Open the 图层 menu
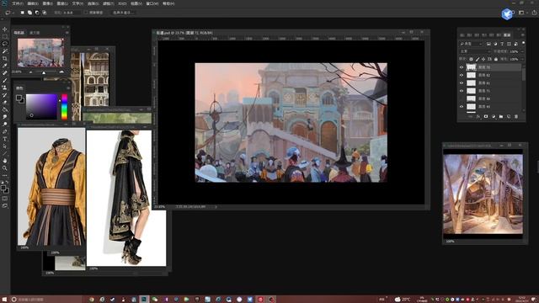This screenshot has height=303, width=539. (x=62, y=3)
